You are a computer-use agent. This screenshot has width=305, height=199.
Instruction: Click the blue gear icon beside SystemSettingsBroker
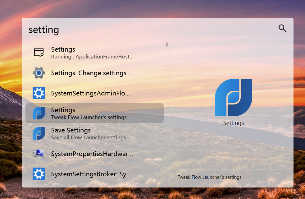[39, 174]
